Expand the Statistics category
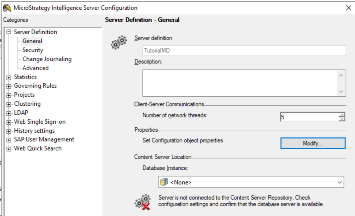This screenshot has width=355, height=216. point(9,78)
